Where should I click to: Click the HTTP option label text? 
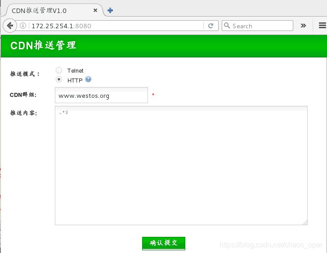click(75, 80)
